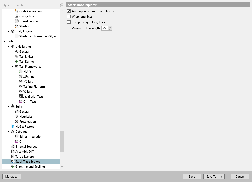Select the Unity Engine icon
This screenshot has height=182, width=252.
(x=13, y=31)
